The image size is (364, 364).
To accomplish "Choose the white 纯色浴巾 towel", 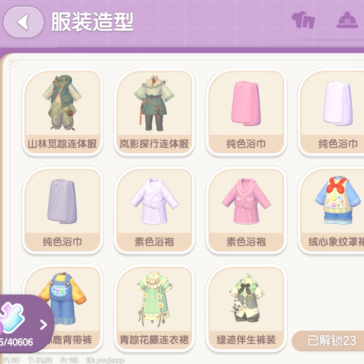I will (x=331, y=112).
